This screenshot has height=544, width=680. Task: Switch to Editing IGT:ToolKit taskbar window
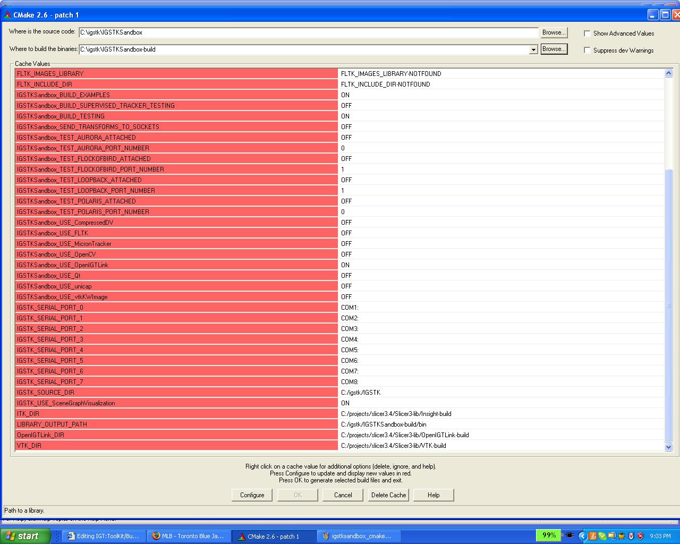104,536
